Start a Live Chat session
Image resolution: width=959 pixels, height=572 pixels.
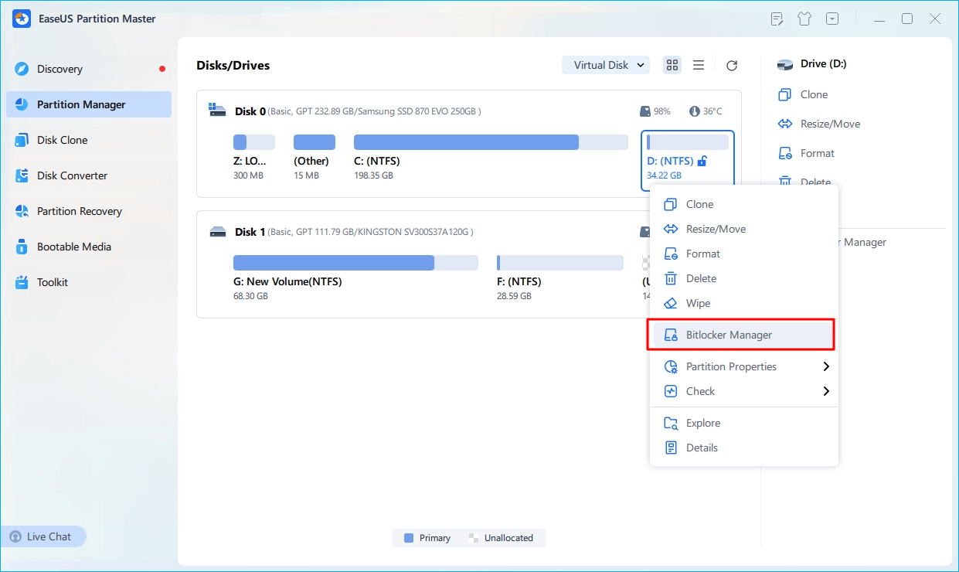[x=43, y=536]
